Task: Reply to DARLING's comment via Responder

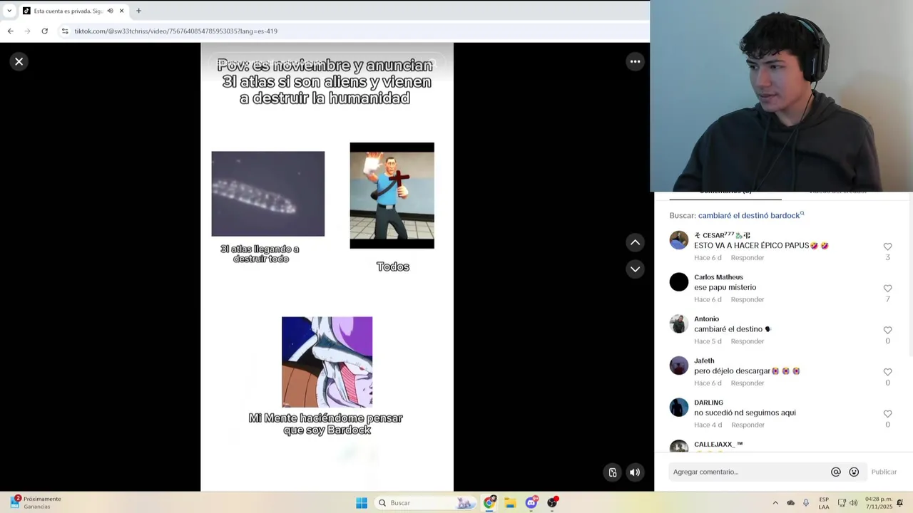Action: pos(747,425)
